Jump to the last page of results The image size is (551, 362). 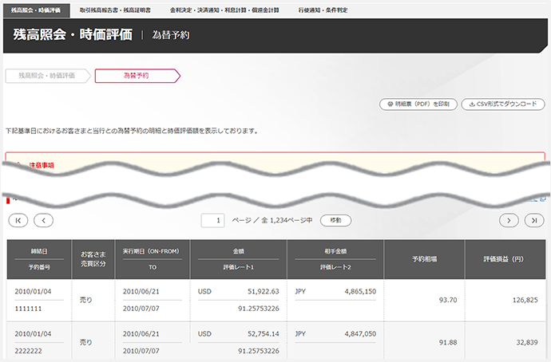[533, 220]
